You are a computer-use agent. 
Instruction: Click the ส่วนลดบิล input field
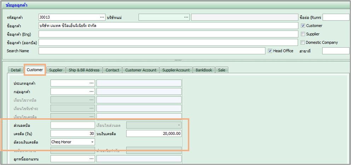[x=73, y=125]
